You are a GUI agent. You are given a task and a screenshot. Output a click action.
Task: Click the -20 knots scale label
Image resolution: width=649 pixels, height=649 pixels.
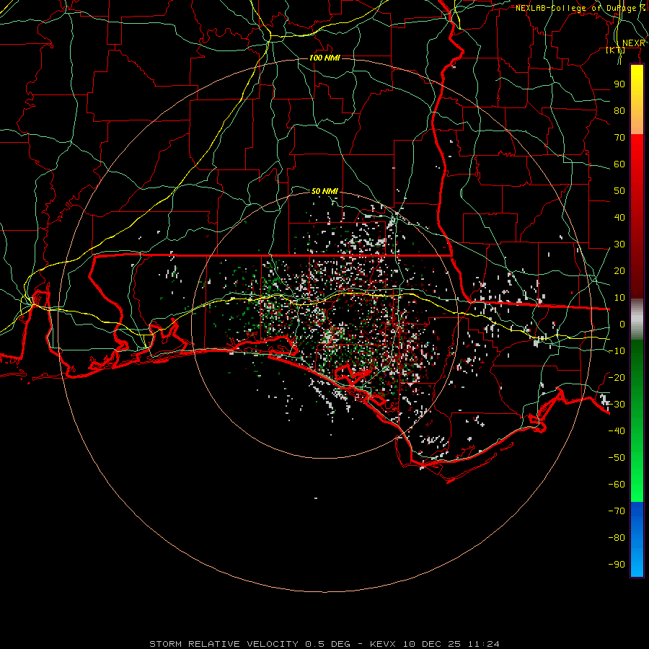617,377
